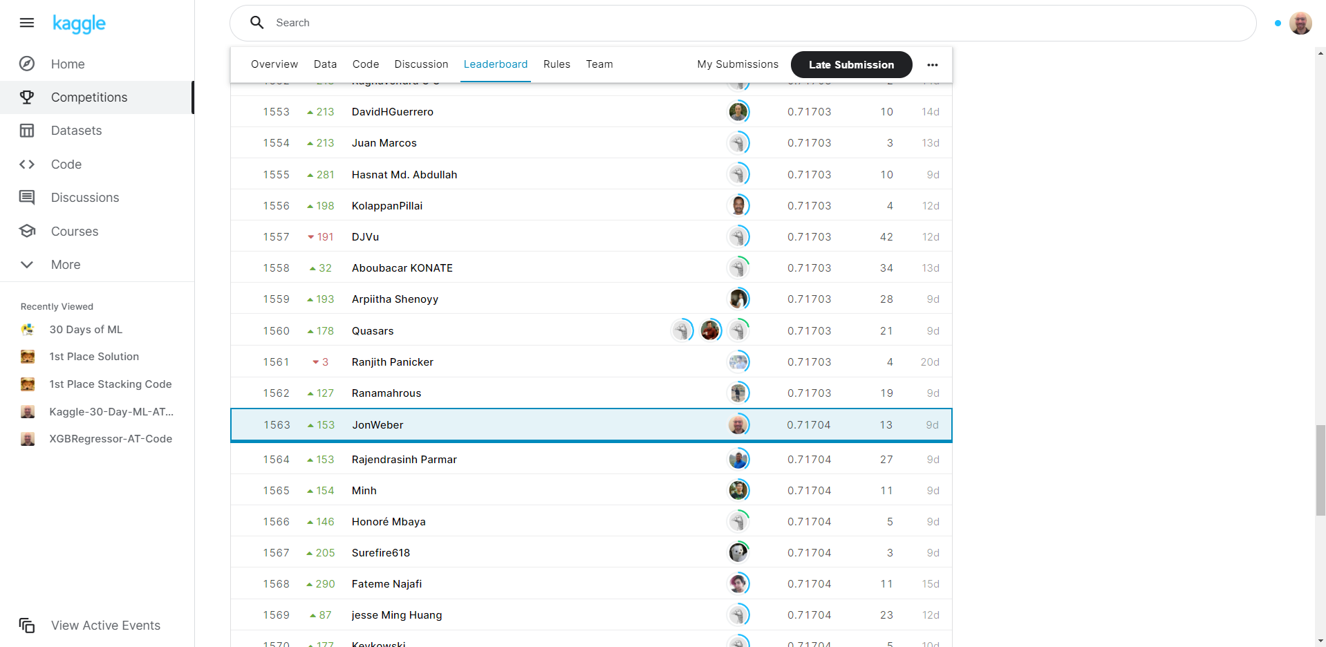Click team name jesse Ming Huang
This screenshot has width=1326, height=647.
[397, 615]
